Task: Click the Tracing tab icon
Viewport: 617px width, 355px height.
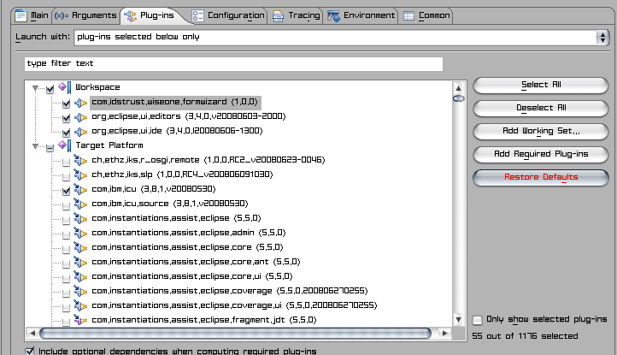Action: 279,16
